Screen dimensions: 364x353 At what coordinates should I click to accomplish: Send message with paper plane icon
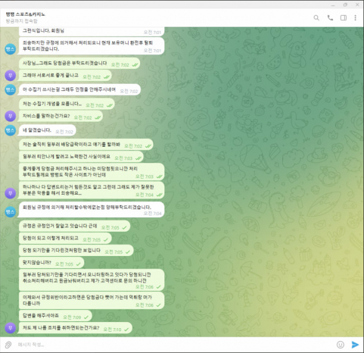[x=355, y=345]
